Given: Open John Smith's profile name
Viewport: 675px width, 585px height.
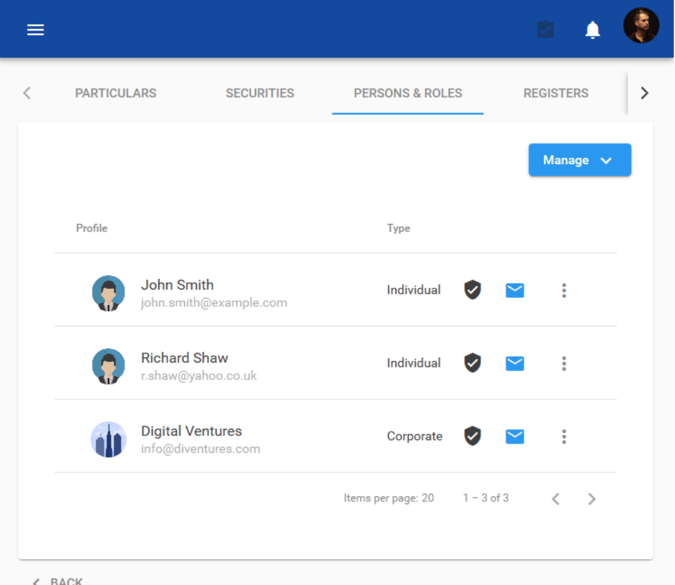Looking at the screenshot, I should (x=177, y=285).
